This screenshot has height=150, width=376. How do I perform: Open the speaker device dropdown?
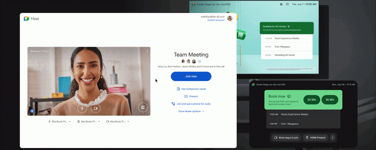pos(89,122)
